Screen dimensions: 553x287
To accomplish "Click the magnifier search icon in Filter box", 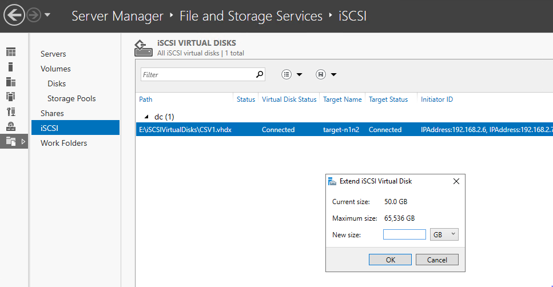I will click(x=260, y=74).
